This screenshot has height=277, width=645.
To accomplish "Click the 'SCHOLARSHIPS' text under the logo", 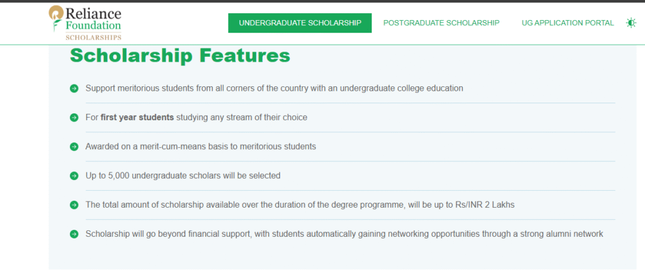I will pyautogui.click(x=94, y=38).
